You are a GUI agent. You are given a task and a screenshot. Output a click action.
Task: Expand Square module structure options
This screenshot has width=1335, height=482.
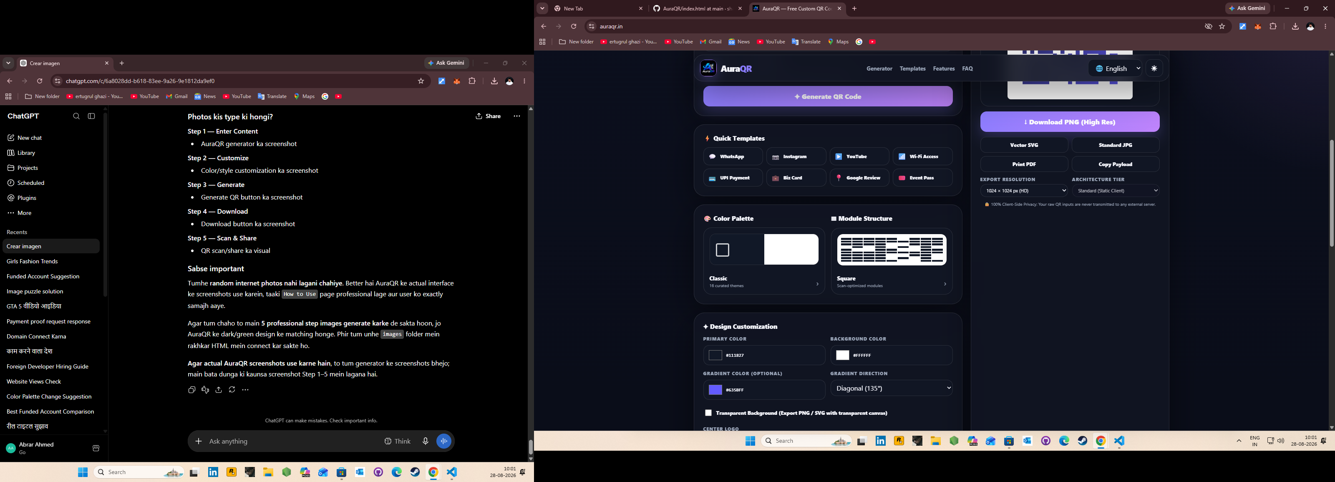point(892,261)
